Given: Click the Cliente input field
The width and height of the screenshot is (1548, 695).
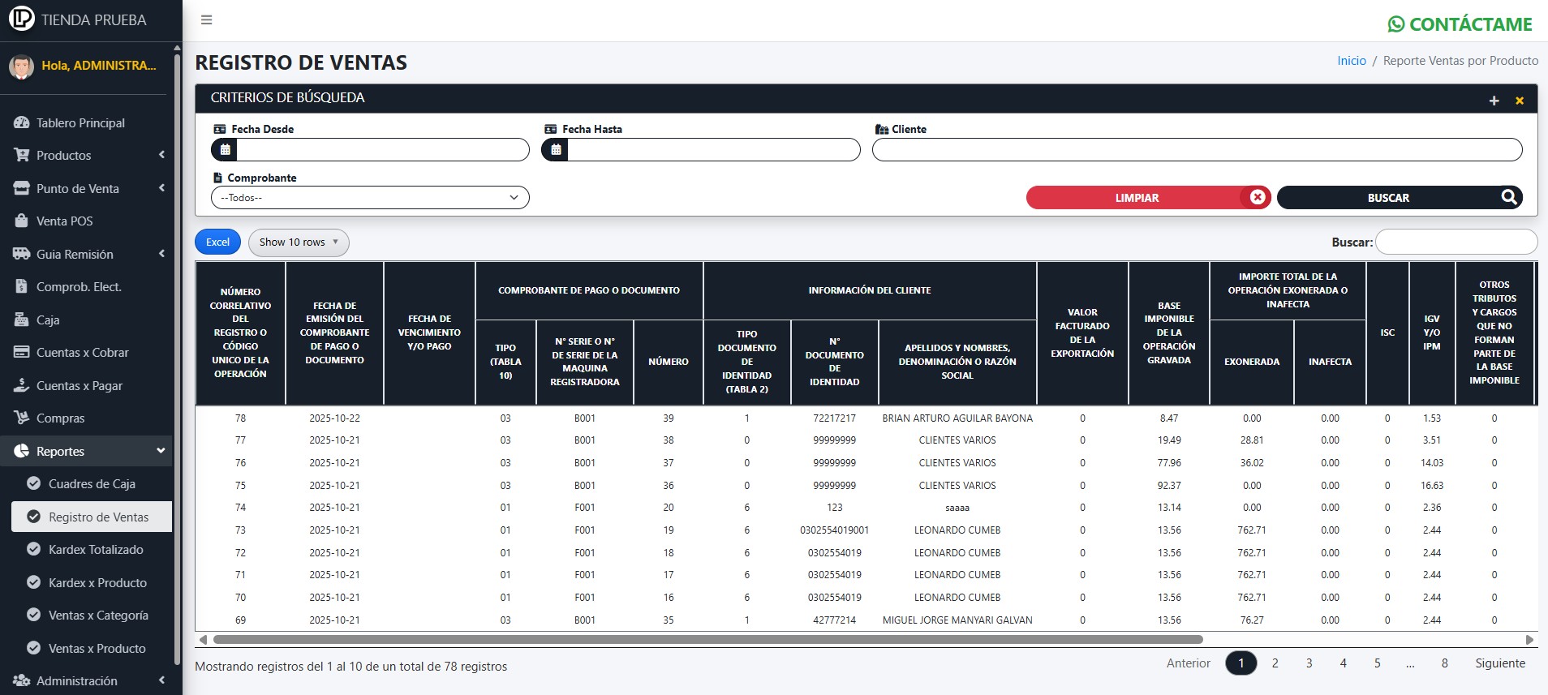Looking at the screenshot, I should [1197, 150].
